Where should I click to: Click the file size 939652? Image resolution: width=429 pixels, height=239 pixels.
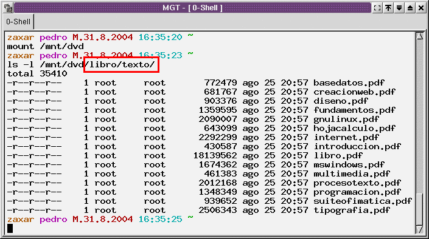tap(220, 201)
